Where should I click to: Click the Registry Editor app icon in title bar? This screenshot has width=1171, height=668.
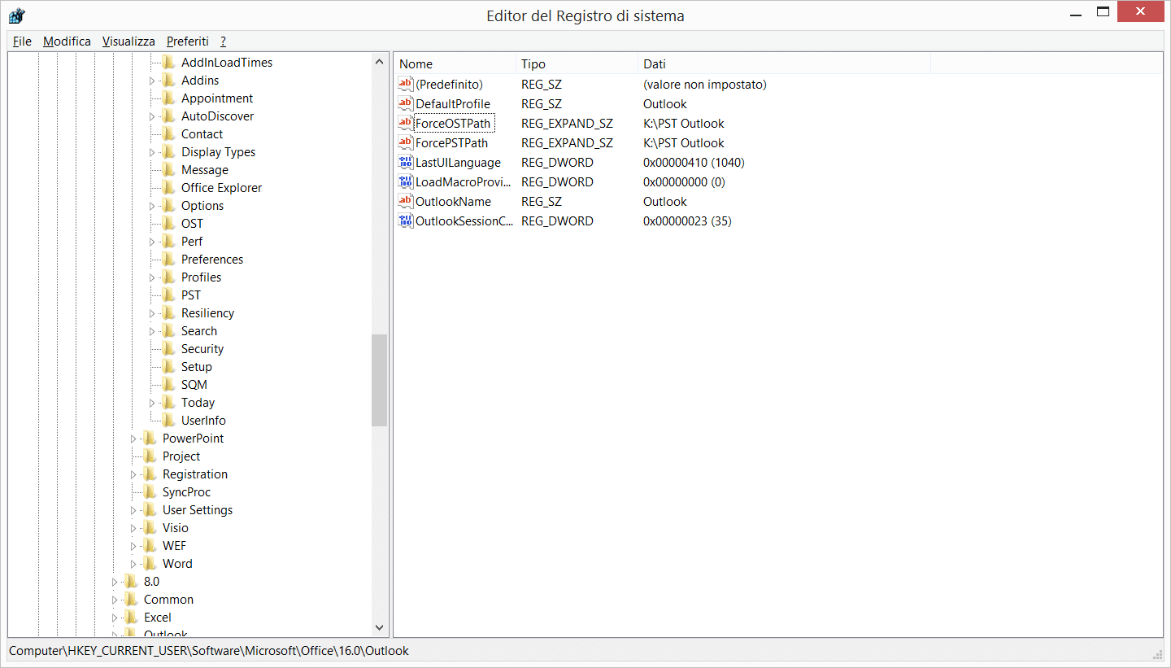coord(17,15)
